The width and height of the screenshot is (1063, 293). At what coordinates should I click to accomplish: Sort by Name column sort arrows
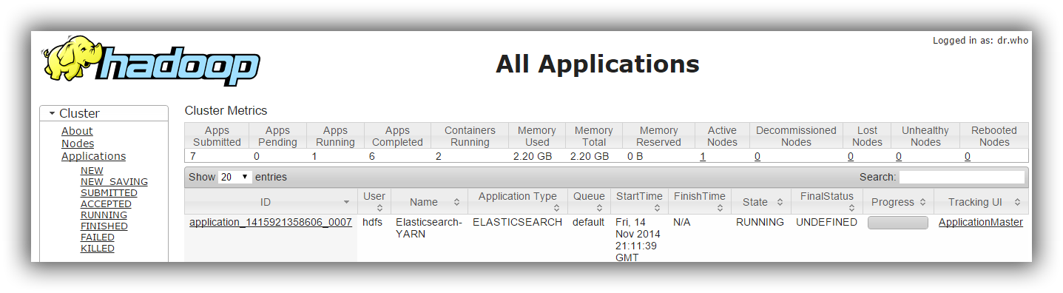coord(456,202)
